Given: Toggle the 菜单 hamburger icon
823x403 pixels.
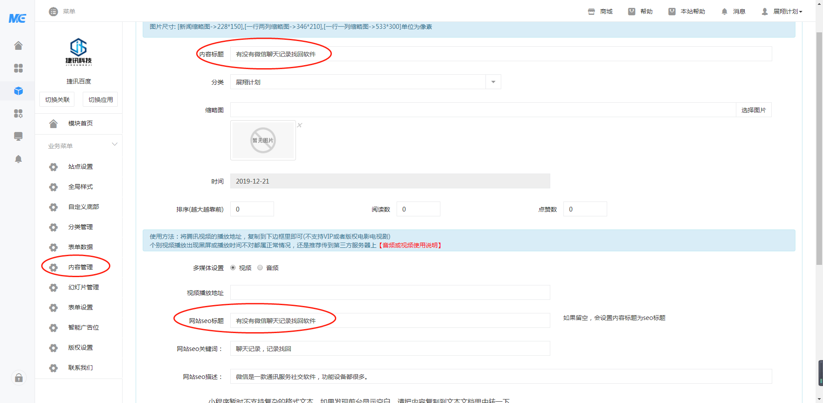Looking at the screenshot, I should (x=53, y=12).
